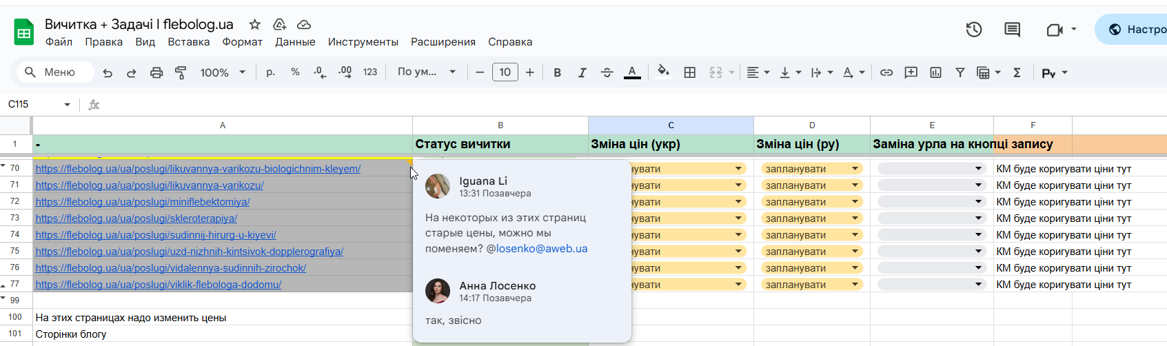Open version history clock icon
1167x346 pixels.
(x=973, y=30)
